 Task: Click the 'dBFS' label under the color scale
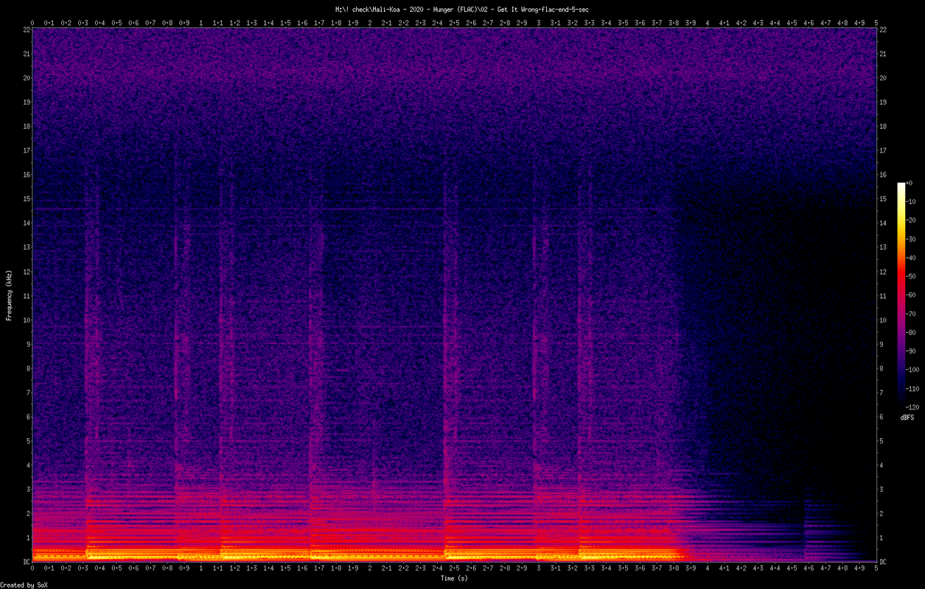[907, 417]
